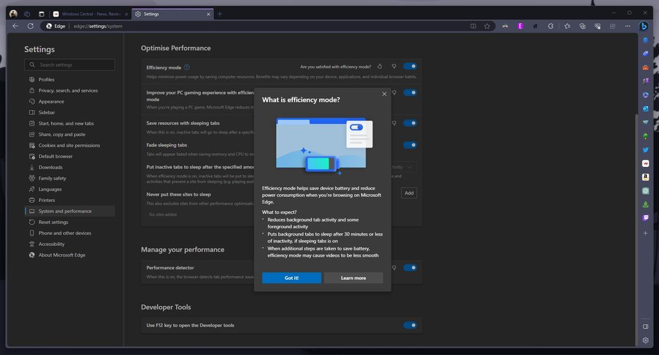The width and height of the screenshot is (659, 355).
Task: Close the Windows Central tab
Action: [x=126, y=14]
